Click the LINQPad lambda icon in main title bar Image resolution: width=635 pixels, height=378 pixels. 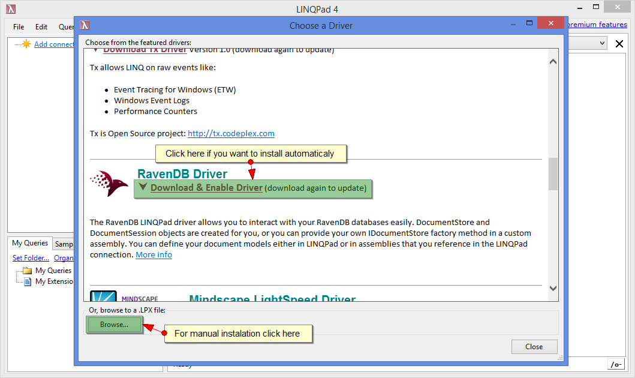pos(11,9)
